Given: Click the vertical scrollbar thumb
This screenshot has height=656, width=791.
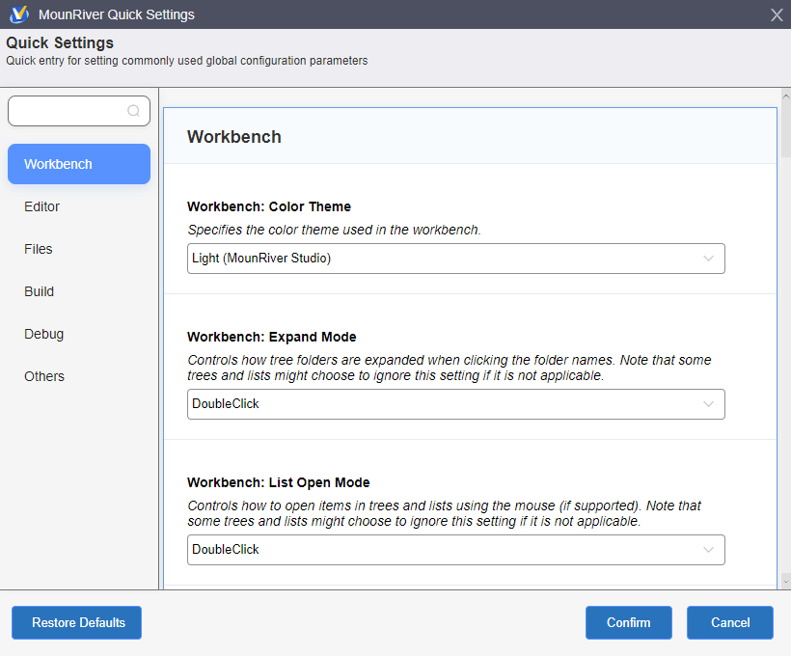Looking at the screenshot, I should click(x=785, y=128).
